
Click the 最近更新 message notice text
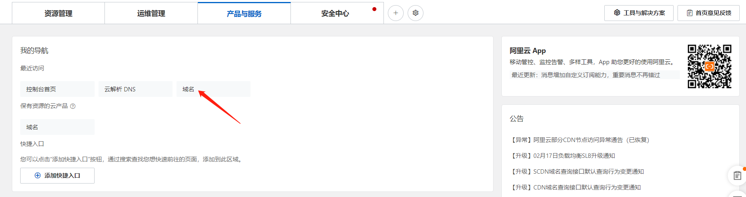click(586, 75)
